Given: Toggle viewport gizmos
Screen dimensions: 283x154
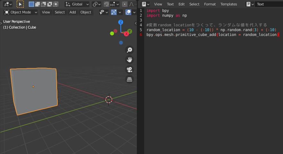Looking at the screenshot, I should pos(114,12).
